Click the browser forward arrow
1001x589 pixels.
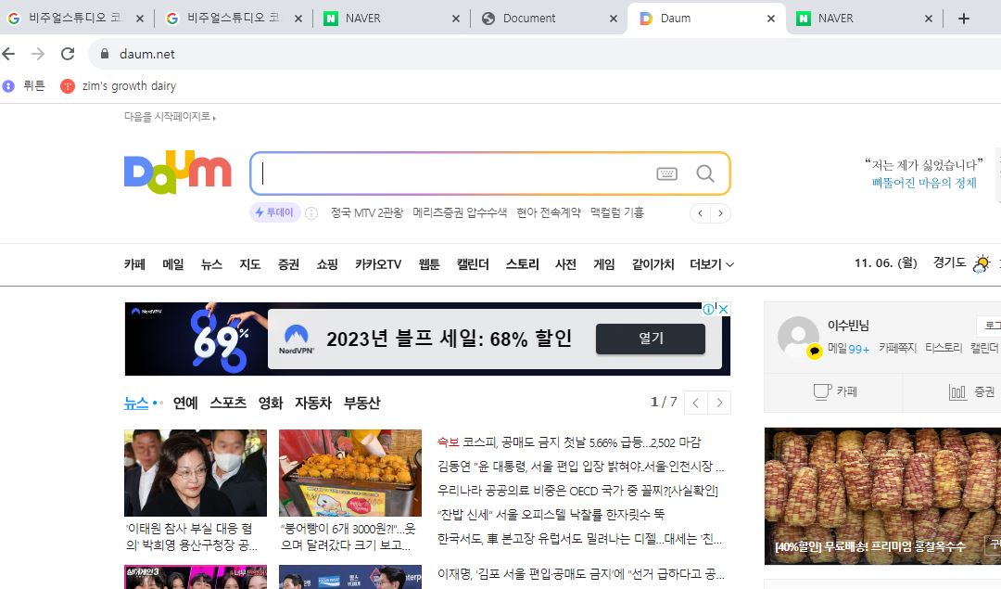click(x=38, y=55)
